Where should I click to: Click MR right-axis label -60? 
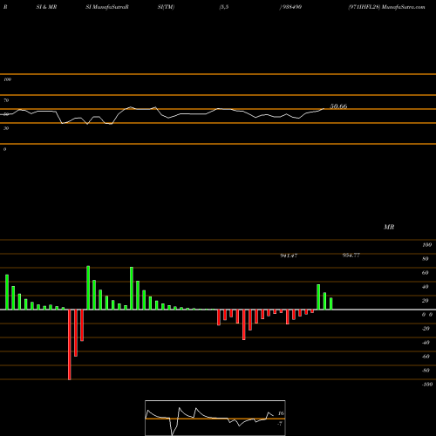[426, 357]
